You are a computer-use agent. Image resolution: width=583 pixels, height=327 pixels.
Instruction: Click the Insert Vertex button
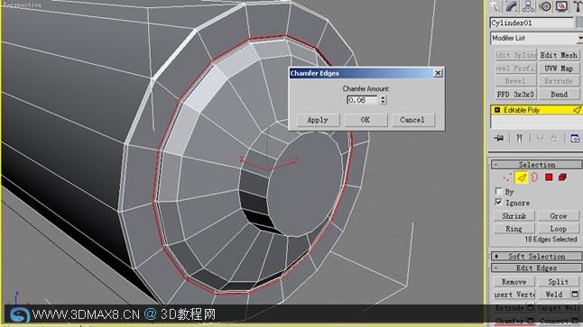[514, 295]
